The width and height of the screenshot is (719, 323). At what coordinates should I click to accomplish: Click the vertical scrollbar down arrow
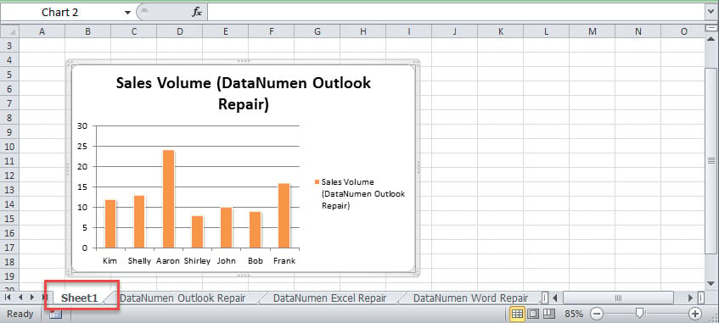click(x=711, y=283)
